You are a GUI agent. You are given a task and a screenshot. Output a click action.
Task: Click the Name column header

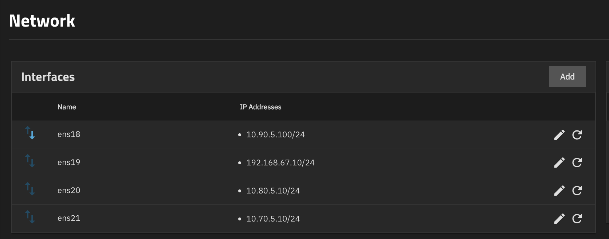click(x=67, y=107)
